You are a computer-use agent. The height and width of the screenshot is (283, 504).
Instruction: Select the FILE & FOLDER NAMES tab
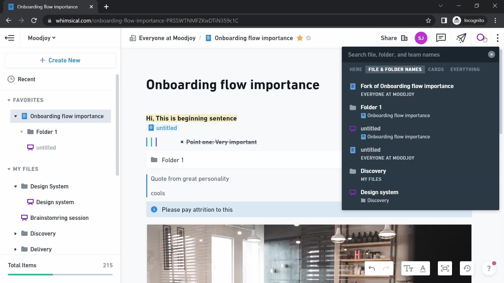tap(395, 69)
